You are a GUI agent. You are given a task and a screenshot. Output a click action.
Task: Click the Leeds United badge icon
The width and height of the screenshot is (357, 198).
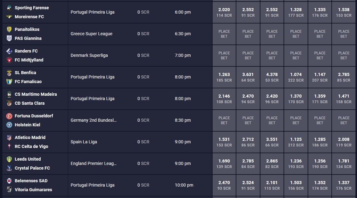click(x=9, y=159)
